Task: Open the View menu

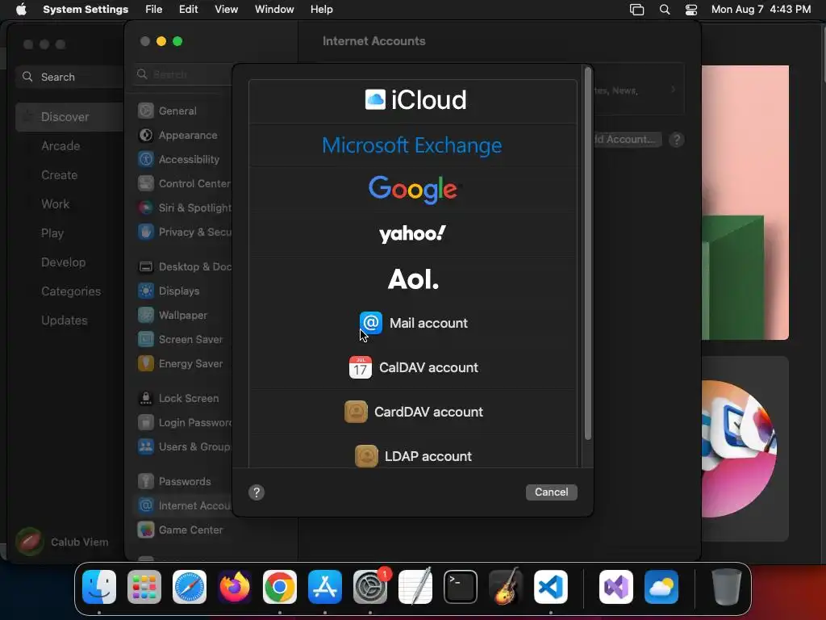Action: pos(227,10)
